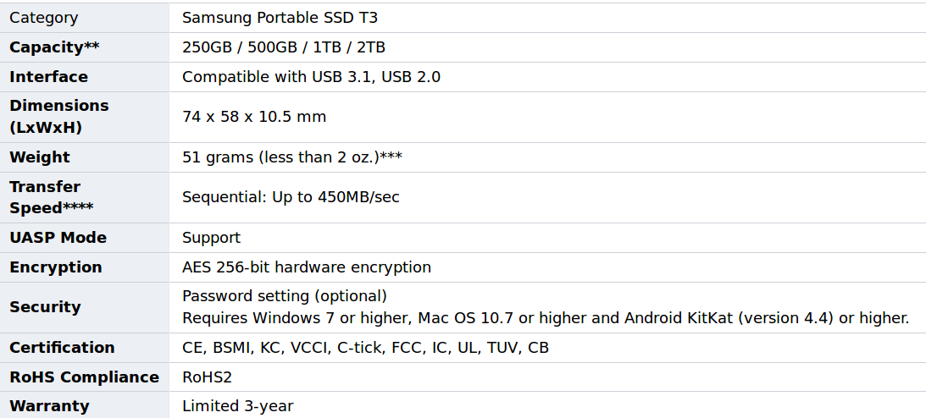Screen dimensions: 926x418
Task: Click the "RoHS2" value cell
Action: pyautogui.click(x=207, y=377)
